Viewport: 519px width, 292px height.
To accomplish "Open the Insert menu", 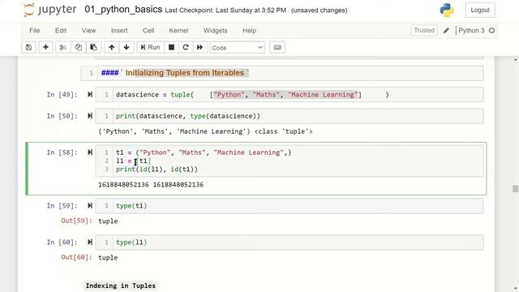I will tap(119, 31).
